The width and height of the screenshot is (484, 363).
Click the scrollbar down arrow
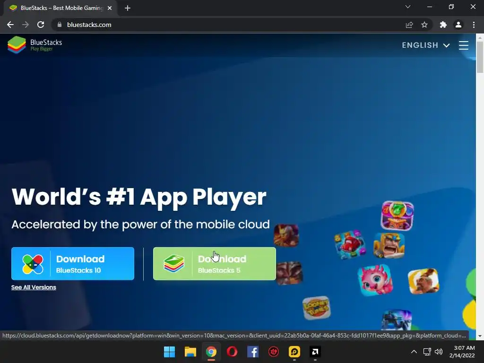(x=480, y=336)
